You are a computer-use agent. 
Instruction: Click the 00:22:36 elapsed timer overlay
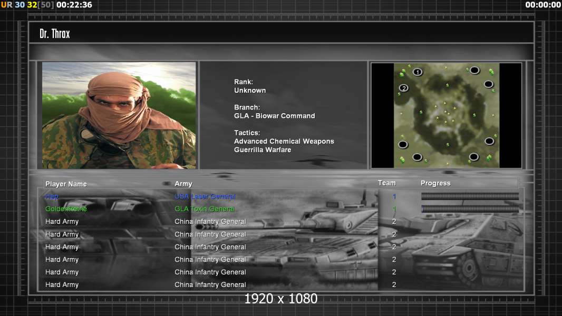74,5
